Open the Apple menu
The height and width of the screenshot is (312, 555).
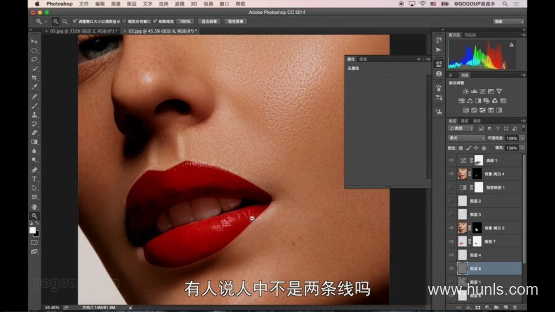(x=37, y=4)
